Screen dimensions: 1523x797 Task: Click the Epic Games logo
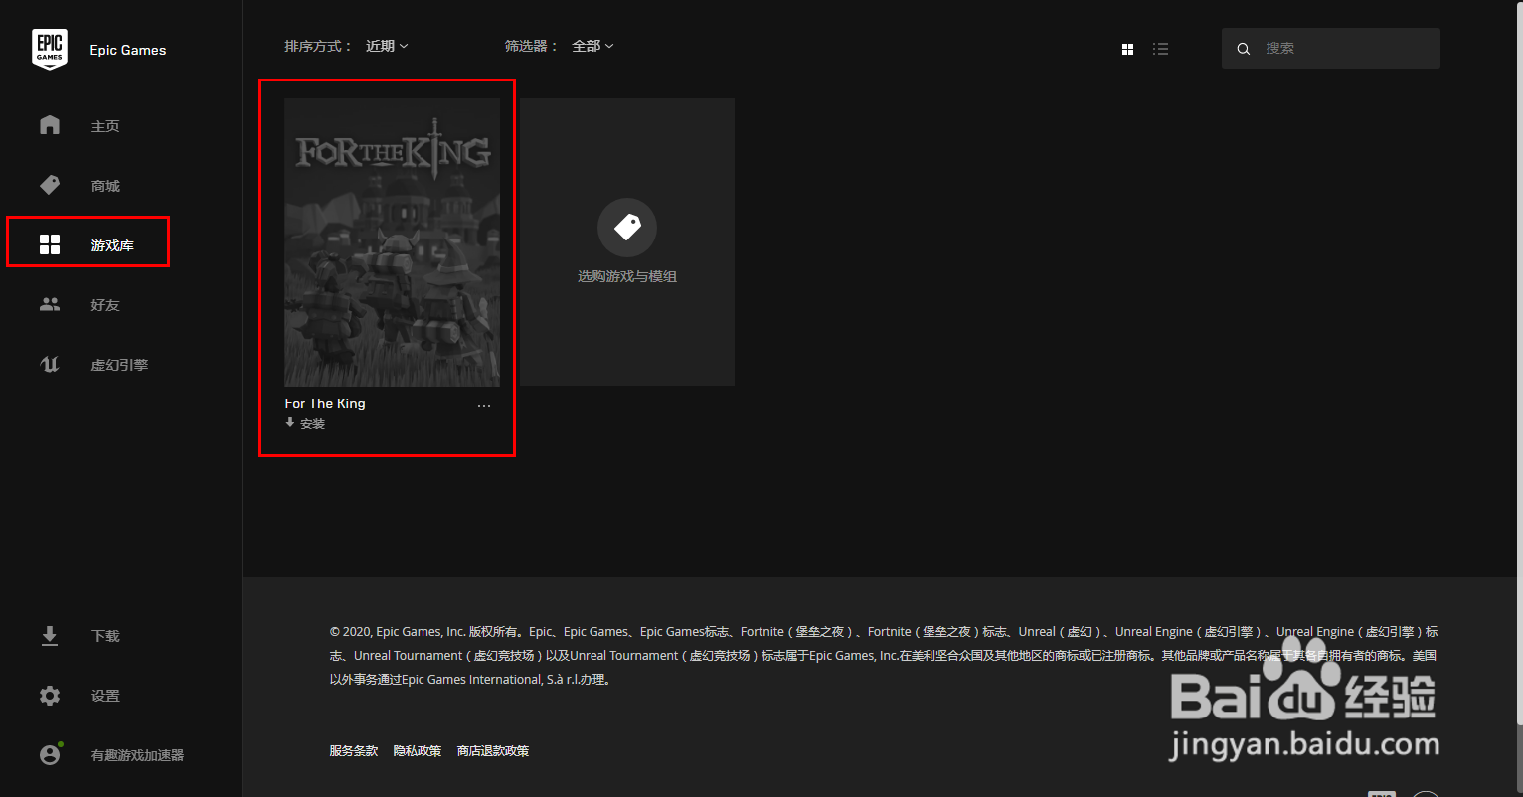tap(50, 49)
